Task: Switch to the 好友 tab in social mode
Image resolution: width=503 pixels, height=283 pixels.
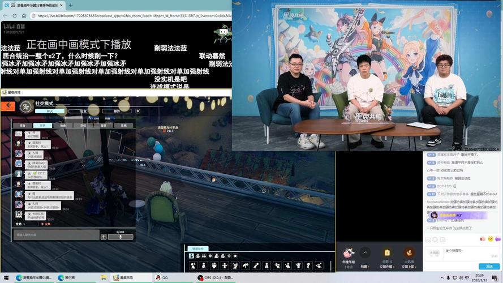Action: tap(84, 112)
